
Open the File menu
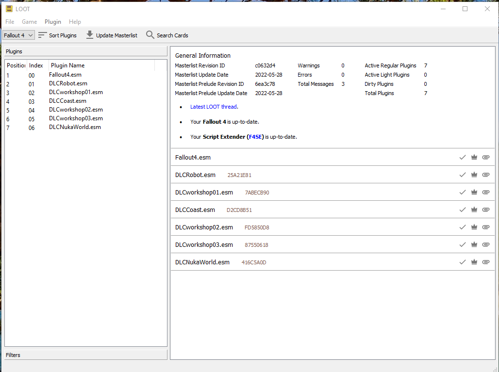[10, 22]
